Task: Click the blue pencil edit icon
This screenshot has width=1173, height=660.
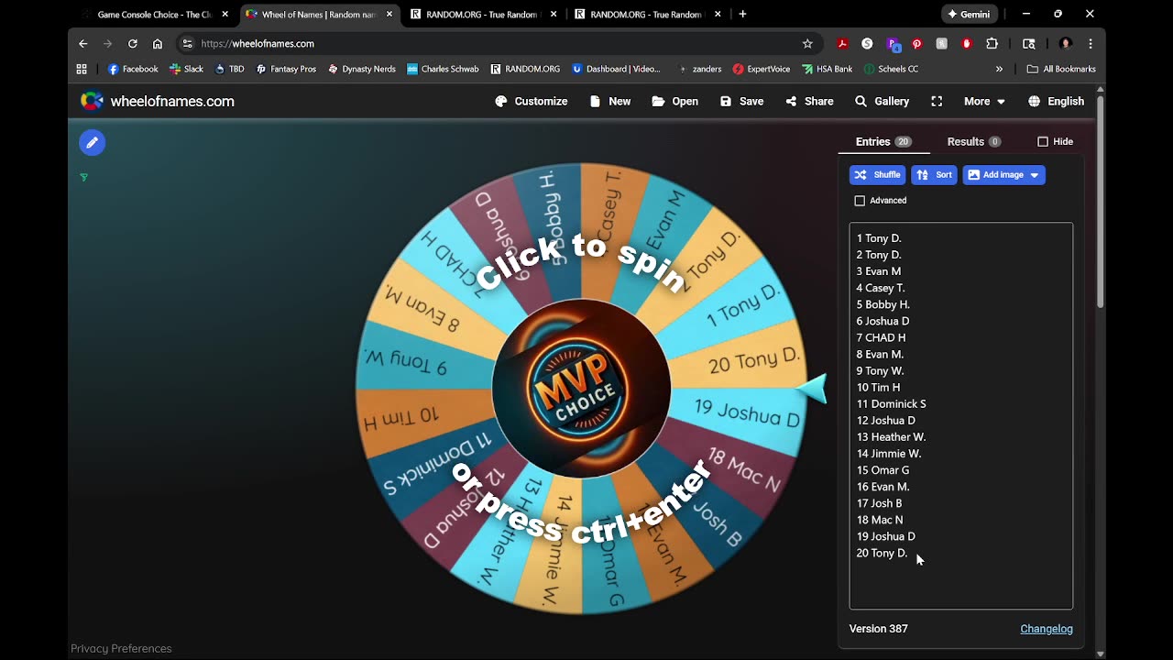Action: click(92, 142)
